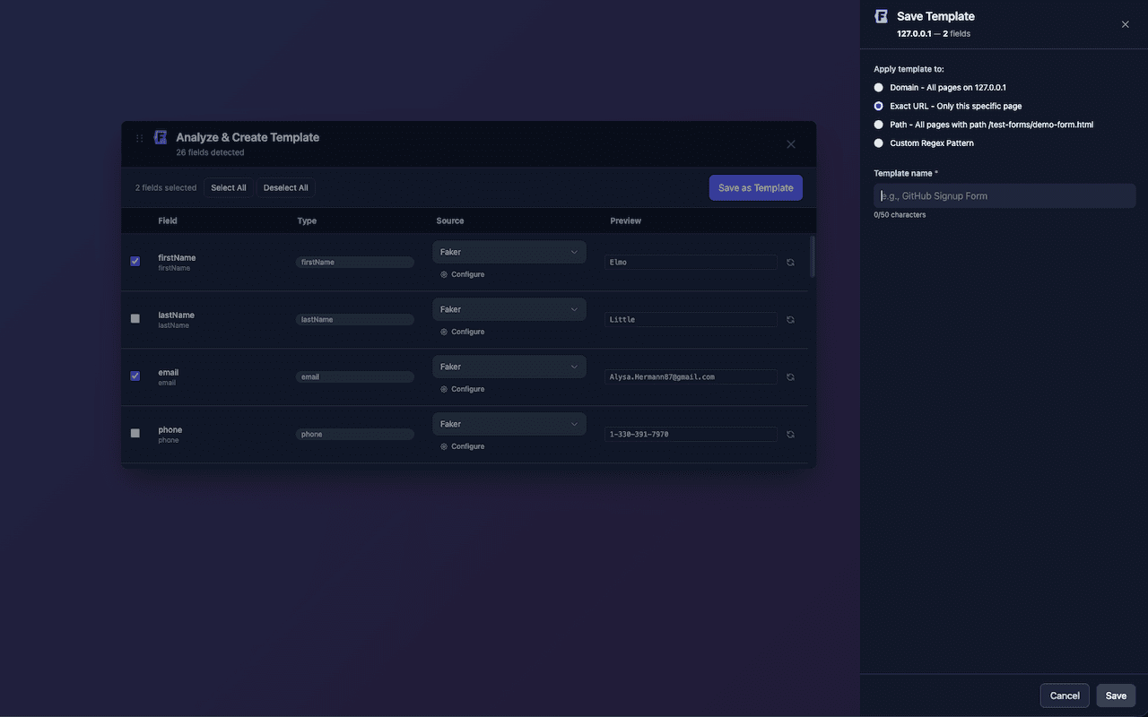The width and height of the screenshot is (1148, 717).
Task: Expand the source dropdown for the email field
Action: click(x=509, y=367)
